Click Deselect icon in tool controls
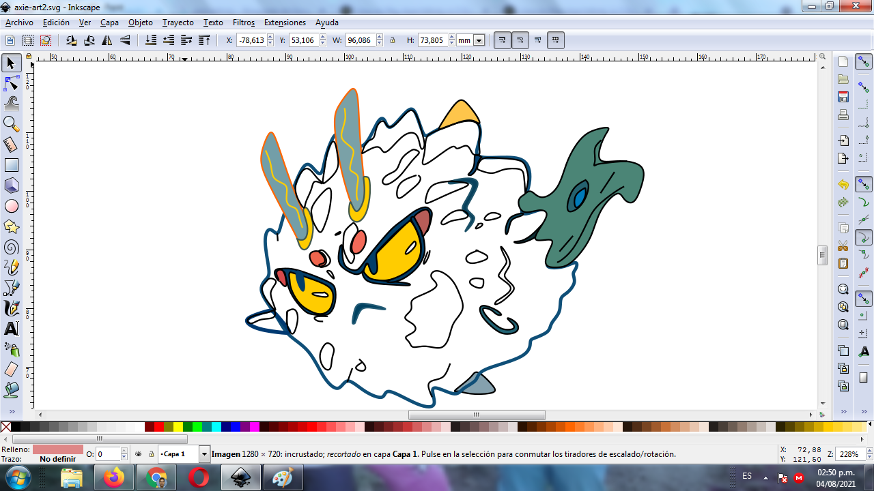This screenshot has height=491, width=874. click(x=45, y=40)
